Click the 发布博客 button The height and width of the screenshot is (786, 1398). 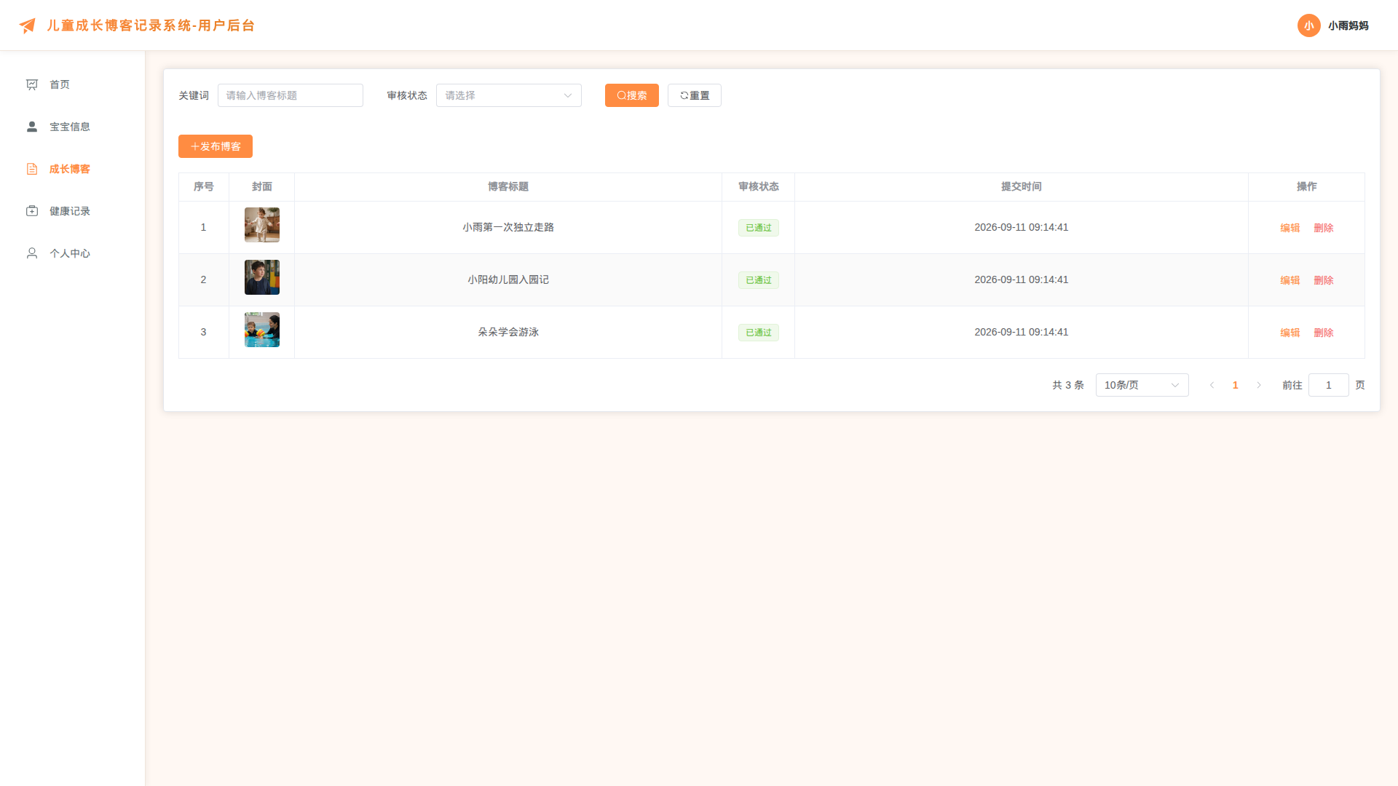pos(215,146)
